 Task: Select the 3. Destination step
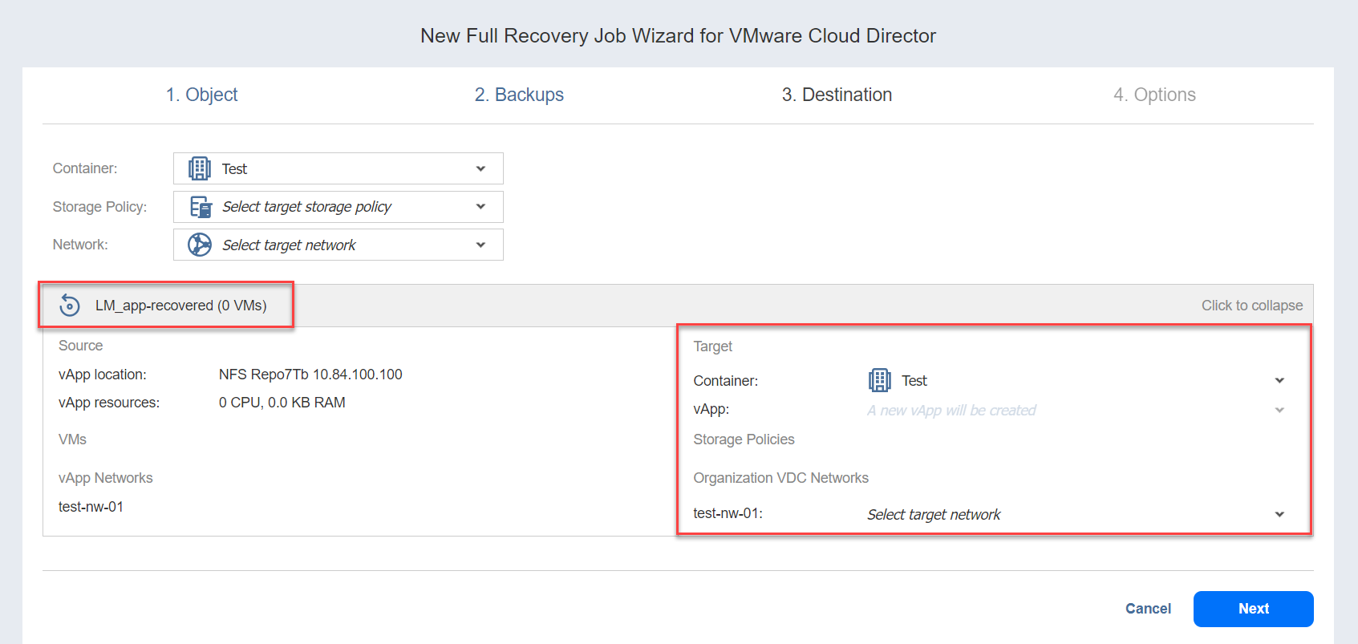coord(837,95)
